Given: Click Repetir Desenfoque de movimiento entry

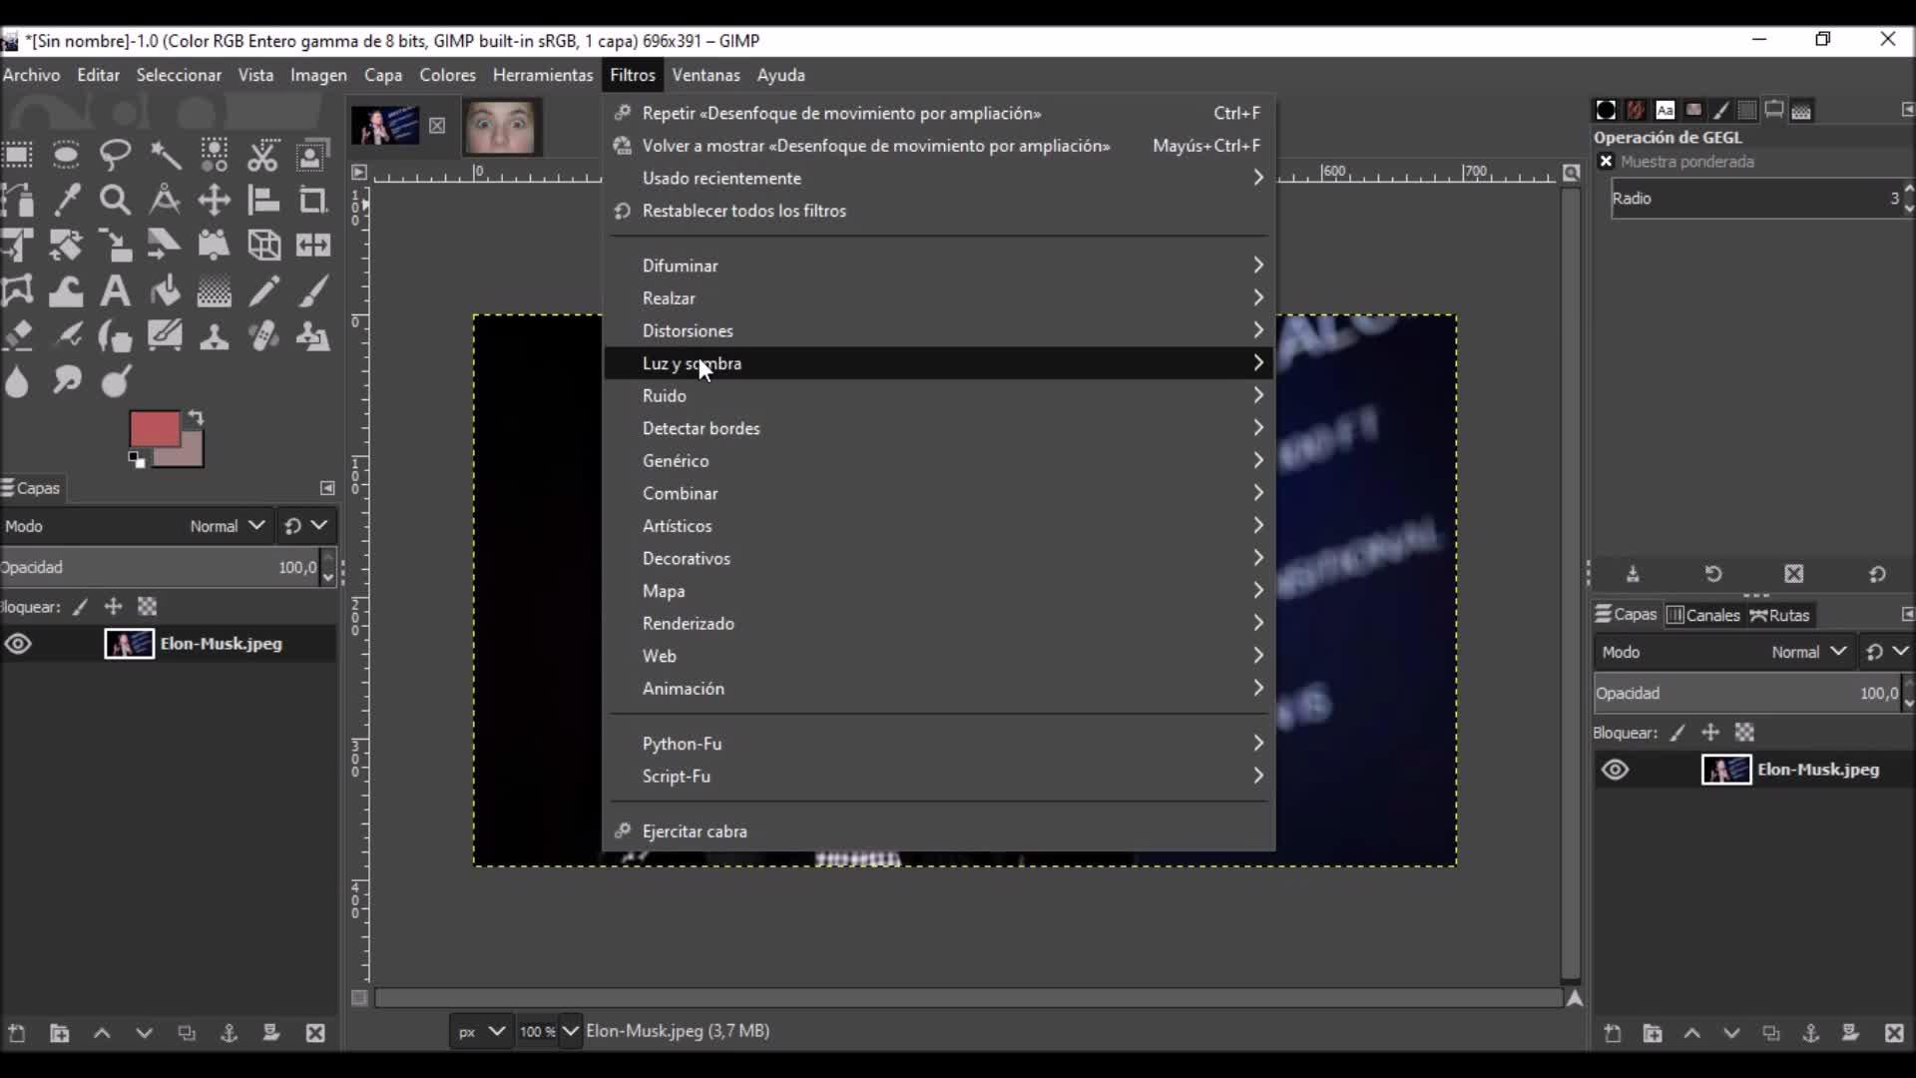Looking at the screenshot, I should click(840, 113).
